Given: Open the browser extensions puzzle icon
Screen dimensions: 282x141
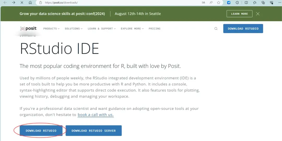Looking at the screenshot, I should tap(237, 3).
